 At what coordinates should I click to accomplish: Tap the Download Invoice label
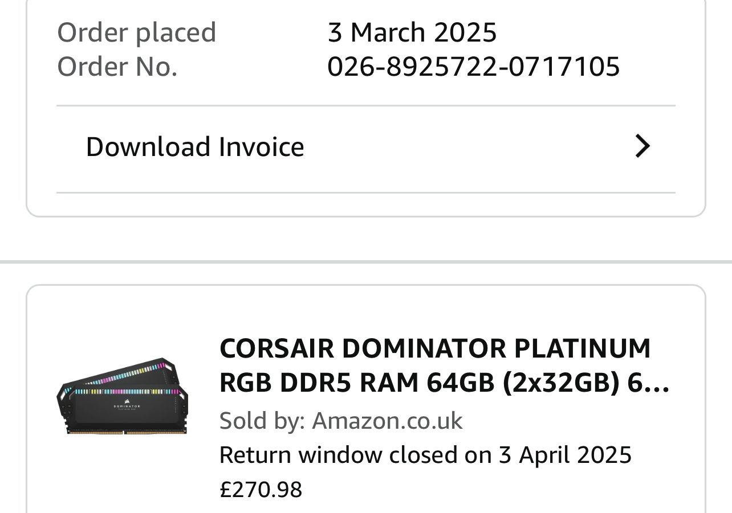tap(195, 146)
